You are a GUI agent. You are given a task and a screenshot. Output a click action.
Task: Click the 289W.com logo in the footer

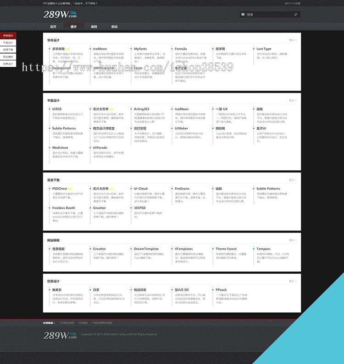pos(60,335)
